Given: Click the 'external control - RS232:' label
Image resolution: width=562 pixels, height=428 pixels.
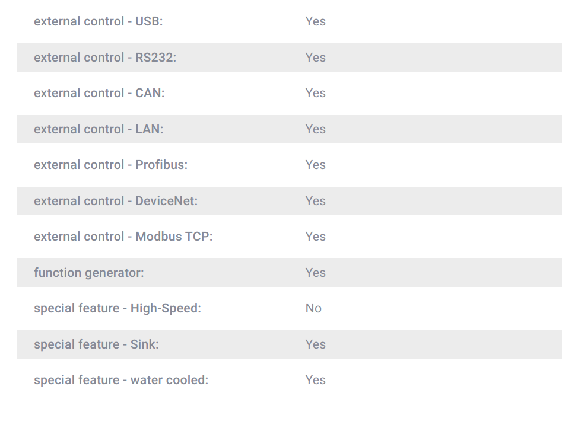Looking at the screenshot, I should (x=105, y=58).
